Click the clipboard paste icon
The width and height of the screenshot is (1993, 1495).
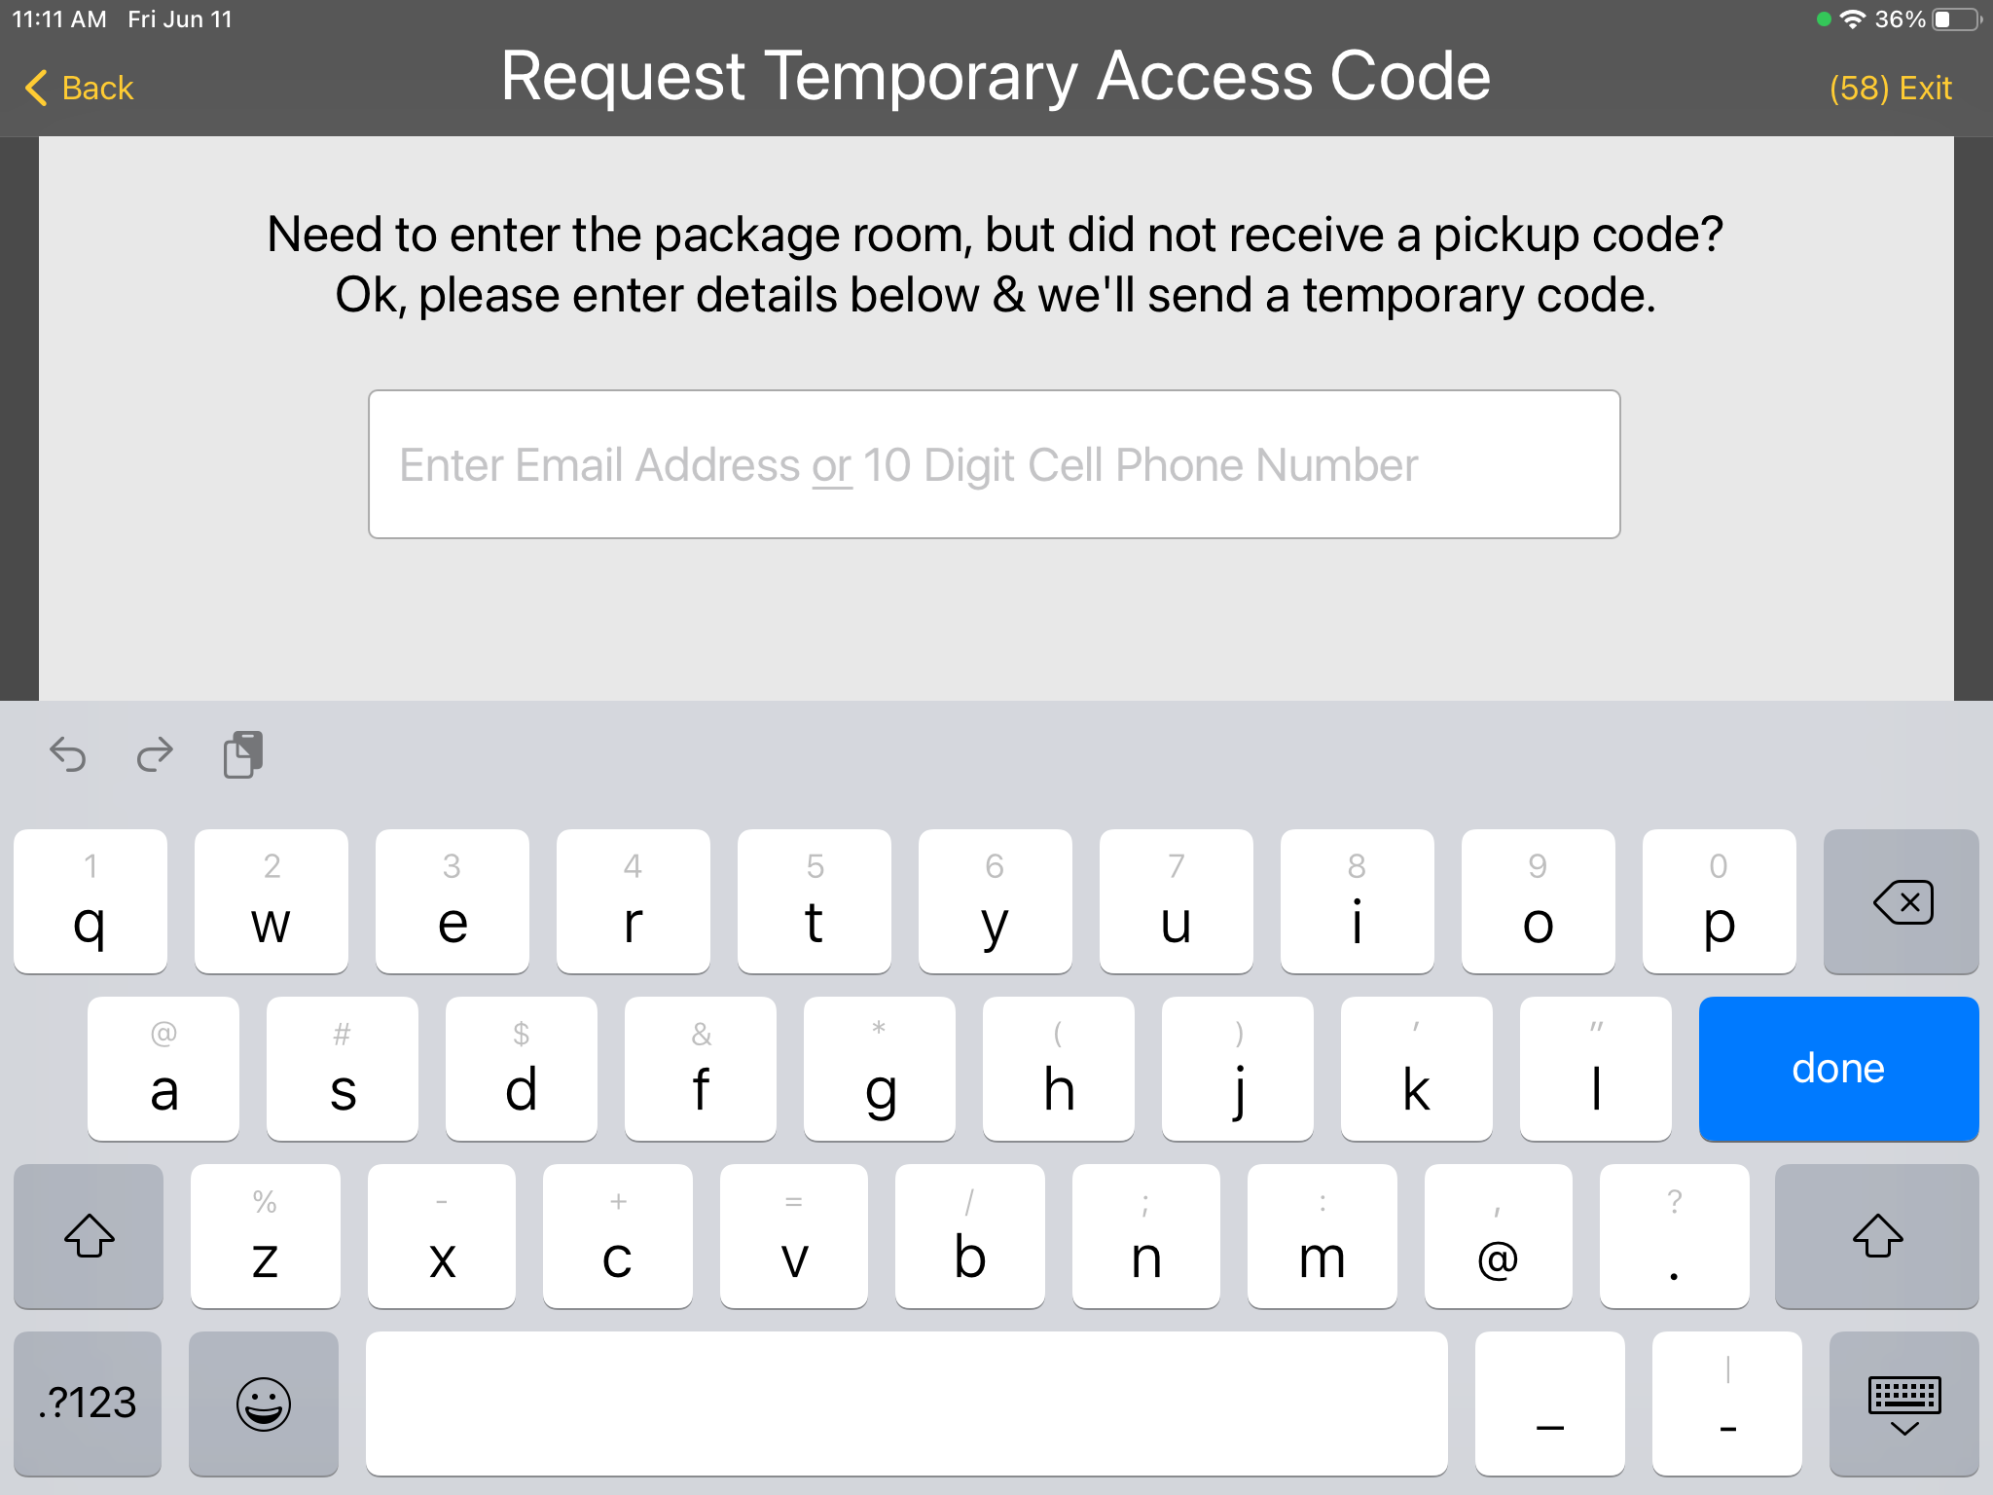pyautogui.click(x=243, y=753)
